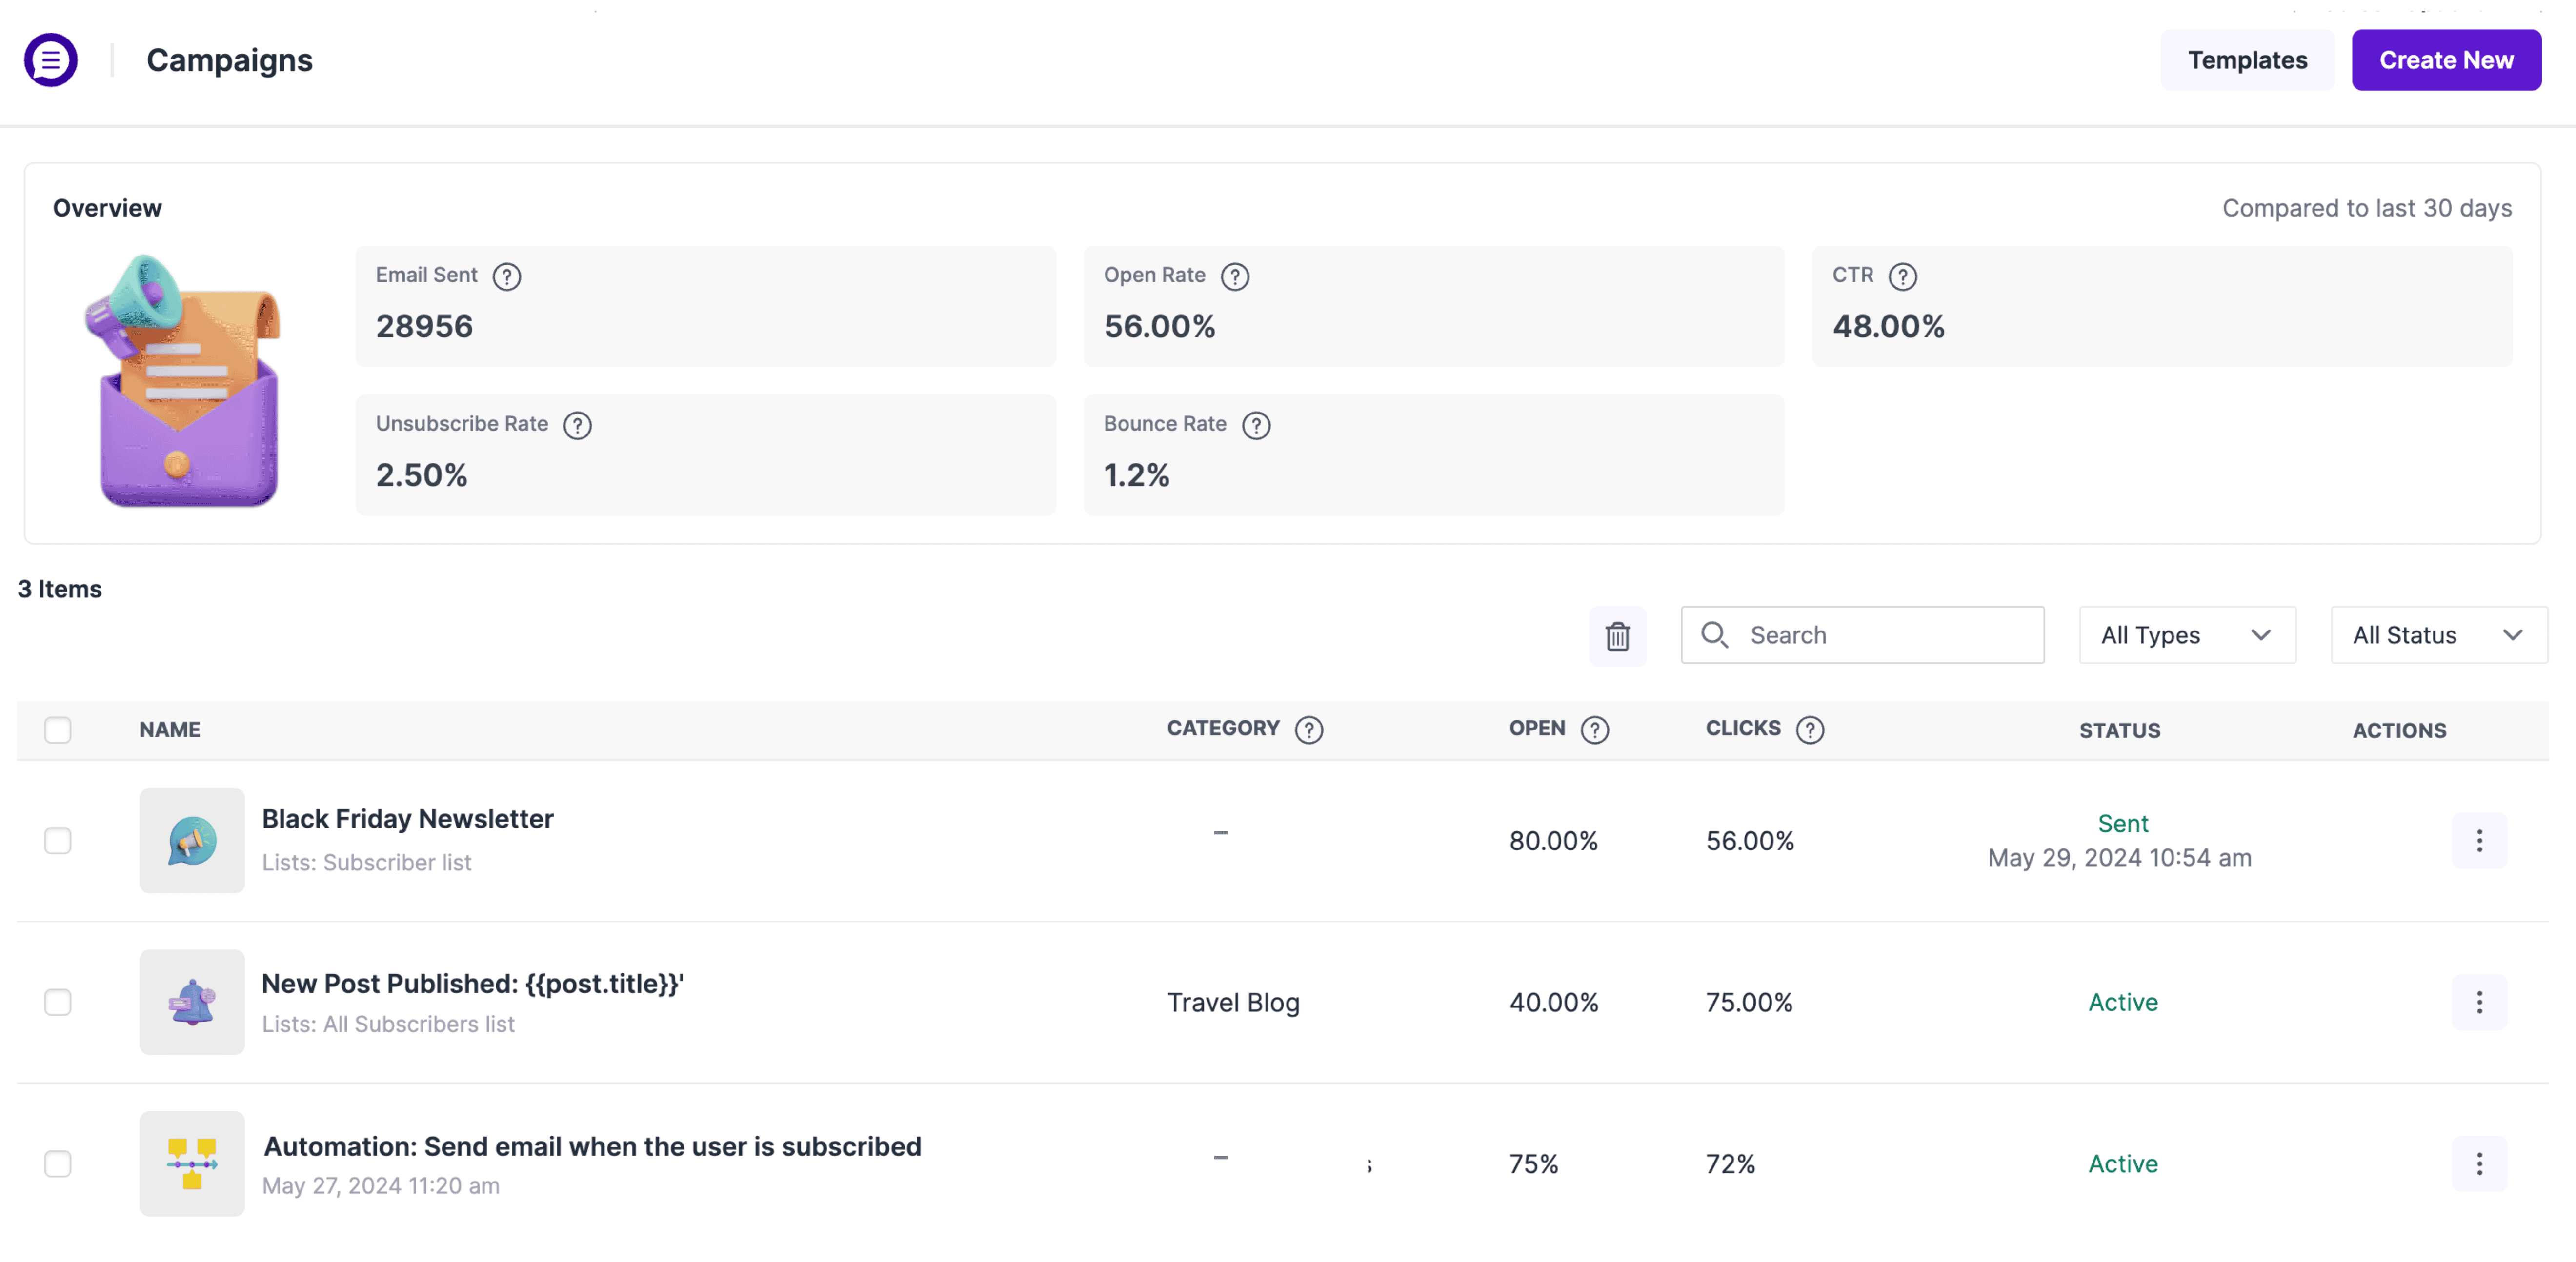Click the Campaigns page title
The height and width of the screenshot is (1262, 2576).
pyautogui.click(x=230, y=60)
